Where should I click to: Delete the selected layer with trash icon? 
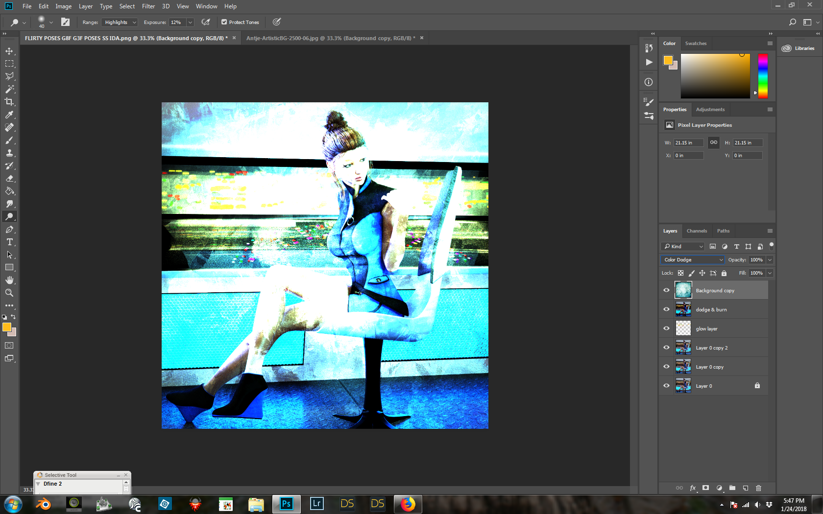[759, 488]
